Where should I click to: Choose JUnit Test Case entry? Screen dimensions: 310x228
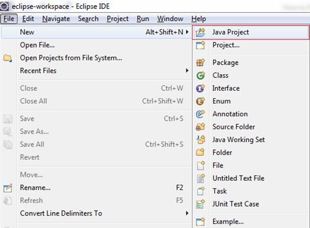click(x=250, y=204)
